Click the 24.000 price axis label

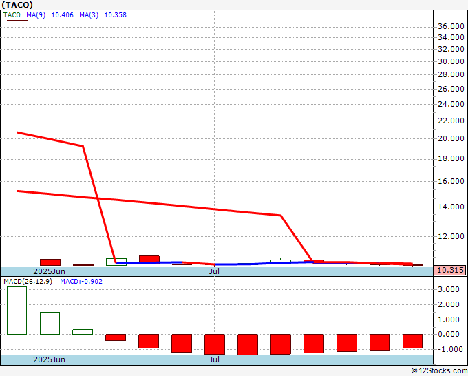(451, 104)
